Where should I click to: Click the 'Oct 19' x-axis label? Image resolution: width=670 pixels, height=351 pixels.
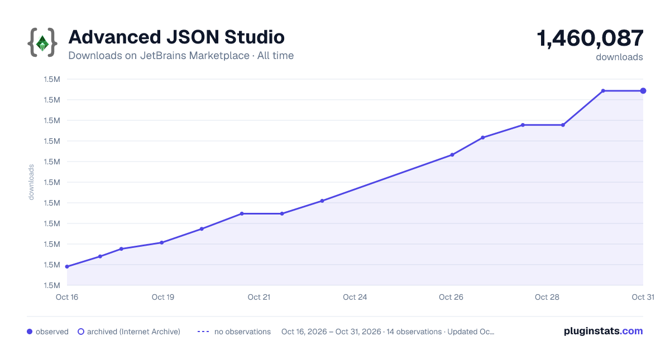point(163,297)
